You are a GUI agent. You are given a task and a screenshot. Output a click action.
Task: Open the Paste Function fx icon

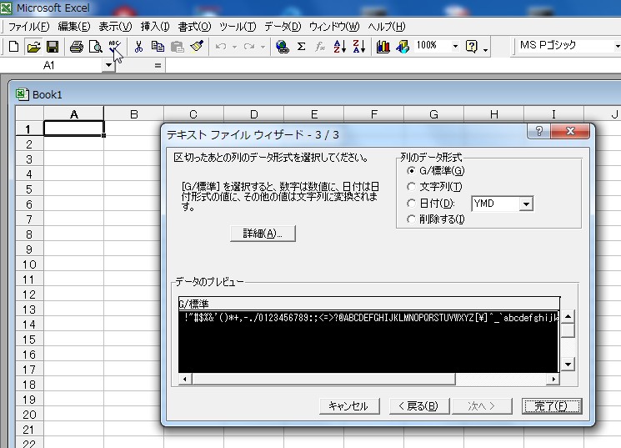click(x=320, y=47)
